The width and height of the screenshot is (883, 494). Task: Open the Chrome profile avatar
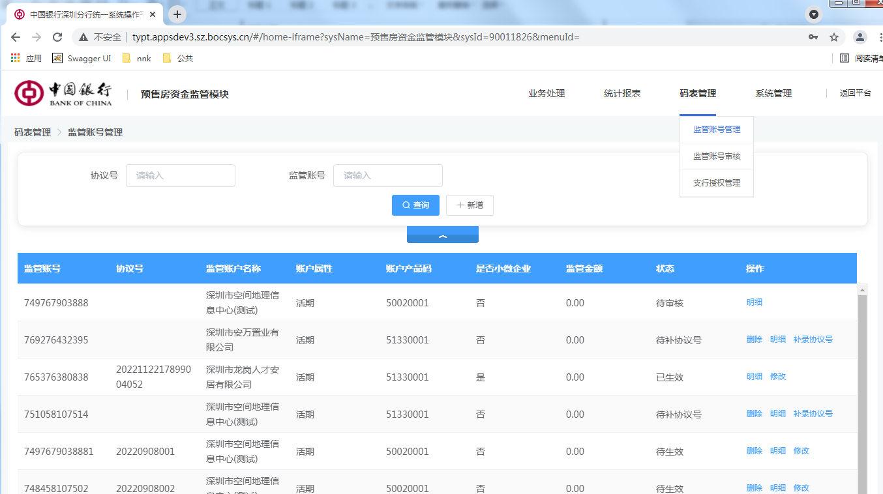pyautogui.click(x=860, y=37)
